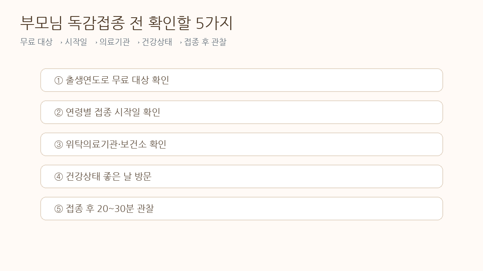
Task: Click the small arrow before 건강상태
Action: tap(138, 42)
